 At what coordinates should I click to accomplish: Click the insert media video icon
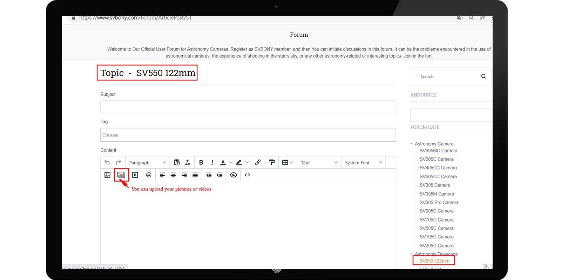[135, 175]
